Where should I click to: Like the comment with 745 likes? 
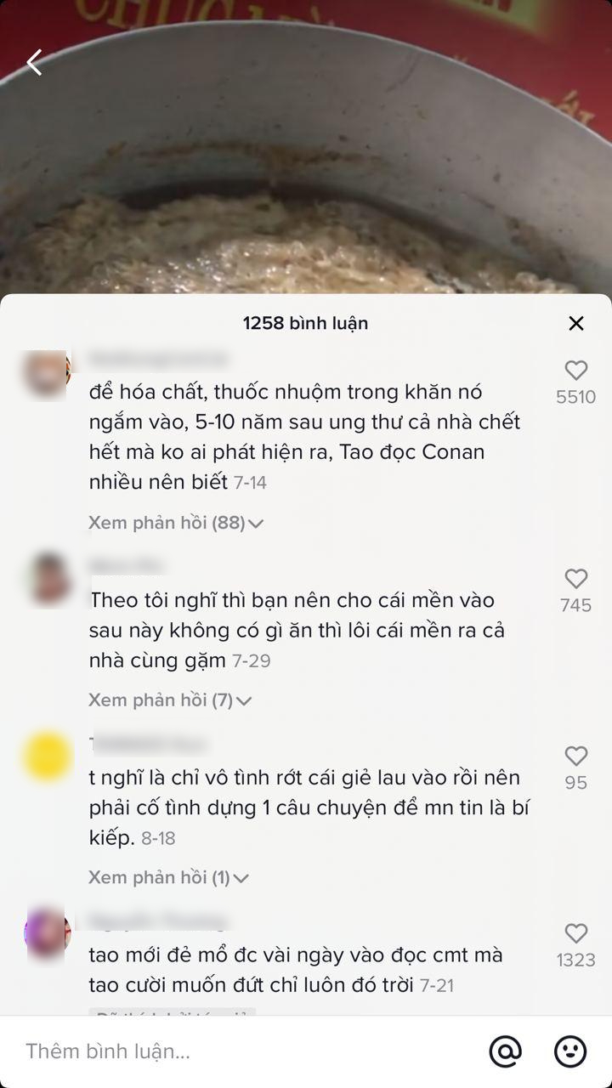point(576,579)
